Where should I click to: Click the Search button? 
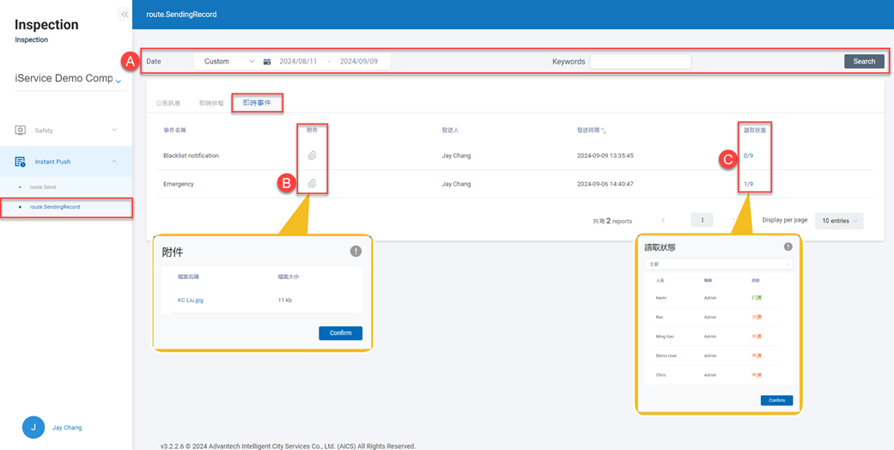coord(863,62)
